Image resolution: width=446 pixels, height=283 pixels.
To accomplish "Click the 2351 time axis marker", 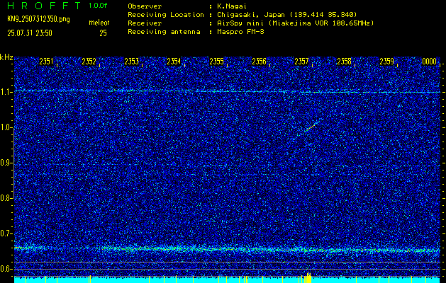I will point(46,62).
